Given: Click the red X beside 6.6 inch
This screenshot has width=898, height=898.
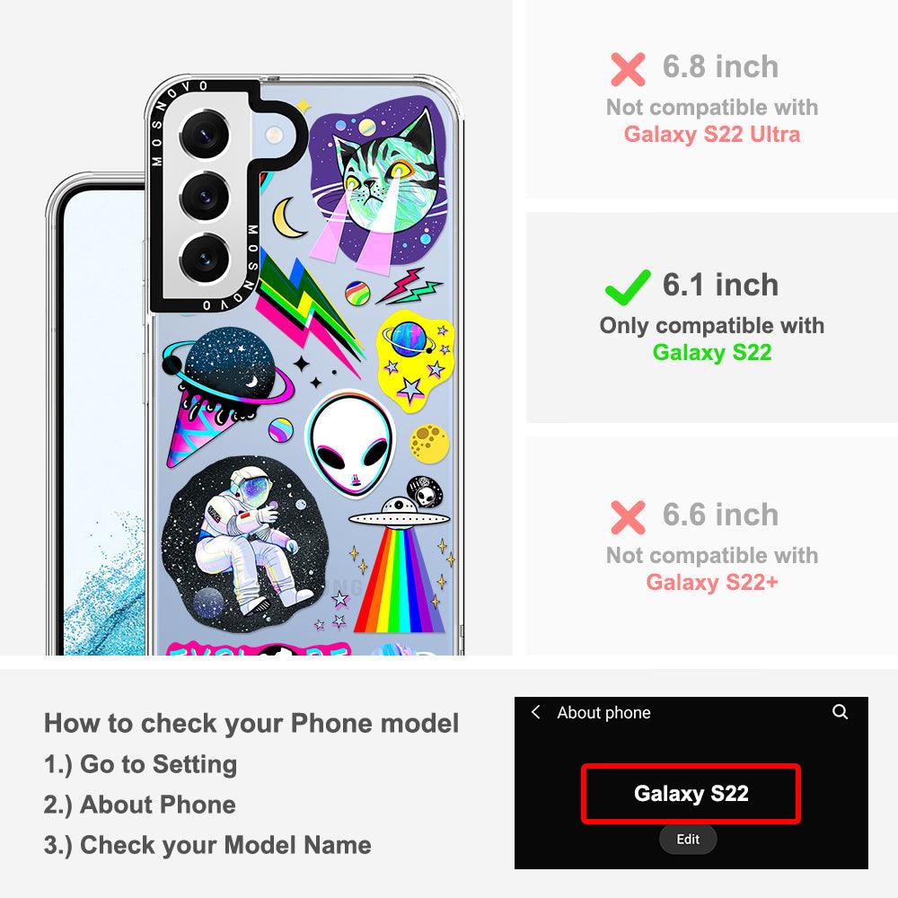Looking at the screenshot, I should coord(628,516).
